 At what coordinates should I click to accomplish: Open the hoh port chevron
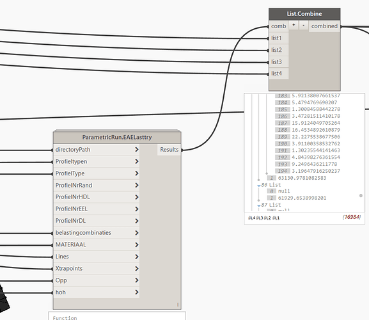tap(136, 292)
